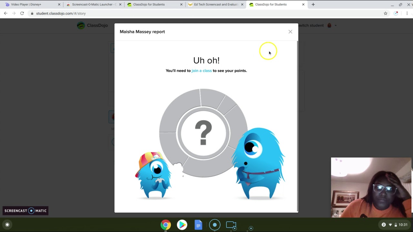Close the active ClassDojo for Students tab
This screenshot has width=413, height=232.
tap(303, 5)
